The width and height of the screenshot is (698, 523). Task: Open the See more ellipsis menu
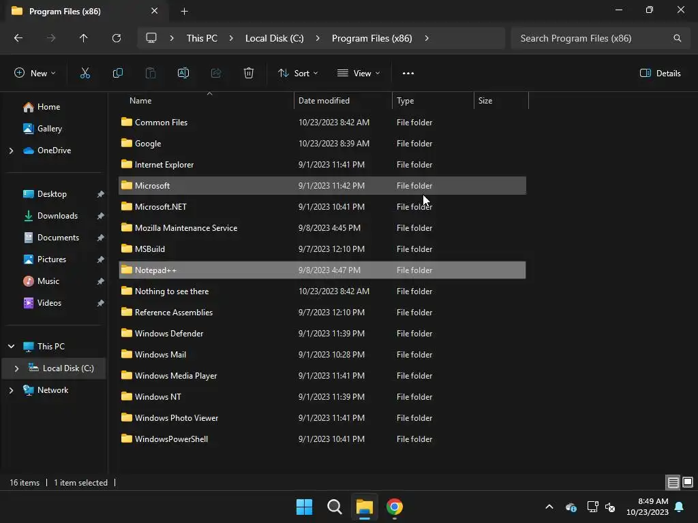[408, 74]
